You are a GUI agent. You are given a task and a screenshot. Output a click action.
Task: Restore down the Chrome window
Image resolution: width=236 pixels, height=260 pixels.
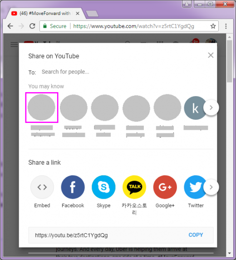(x=210, y=4)
